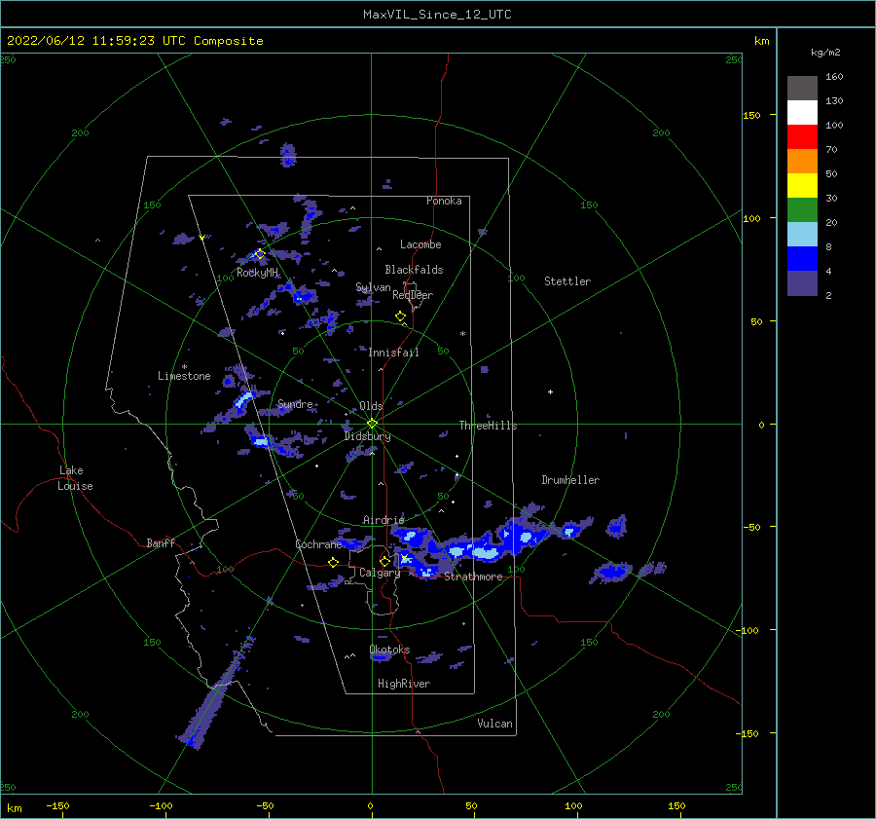Click the Didsbury label
Image resolution: width=876 pixels, height=819 pixels.
tap(367, 436)
